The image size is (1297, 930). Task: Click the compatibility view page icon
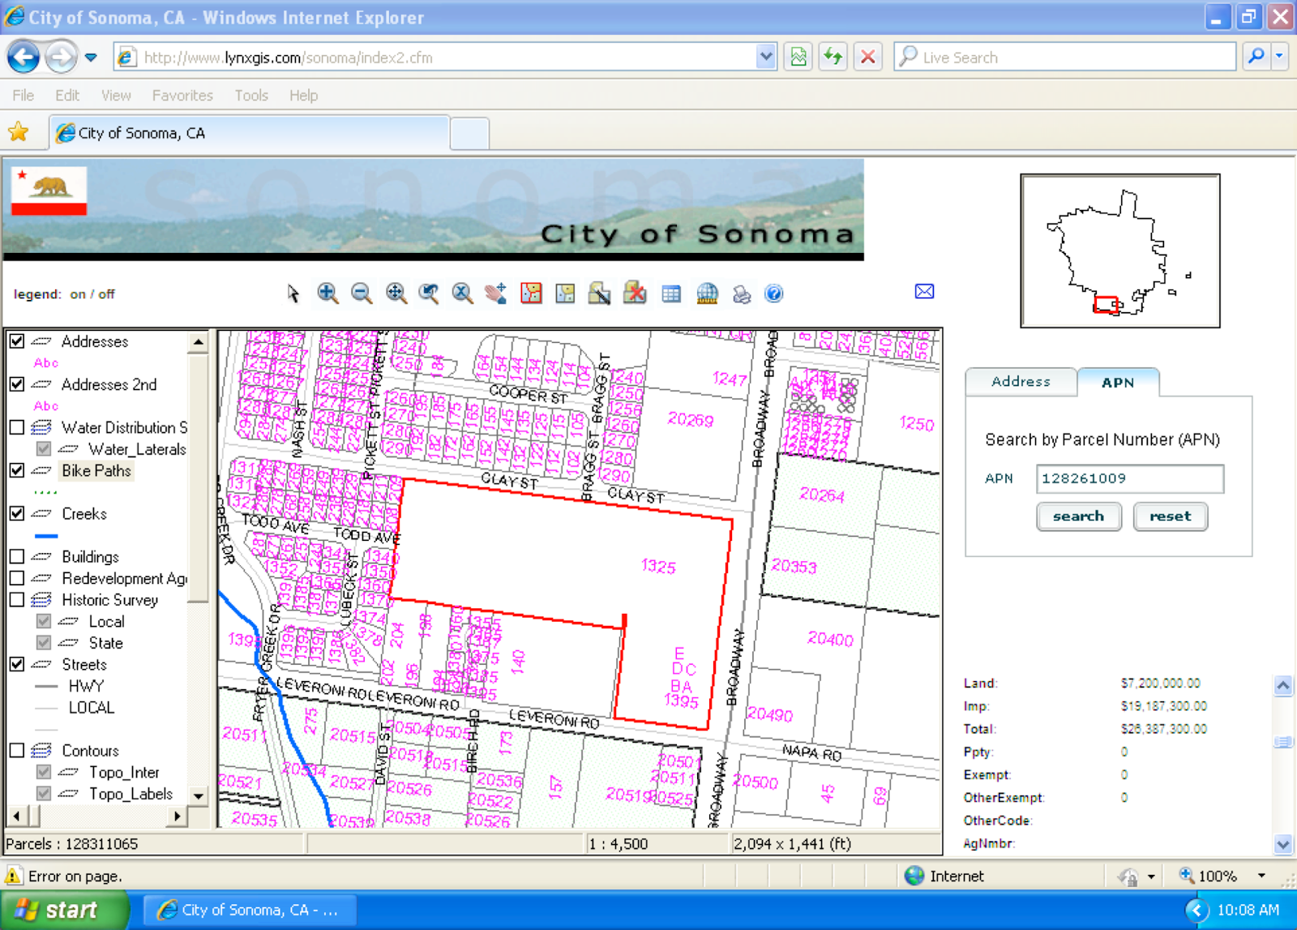point(798,57)
